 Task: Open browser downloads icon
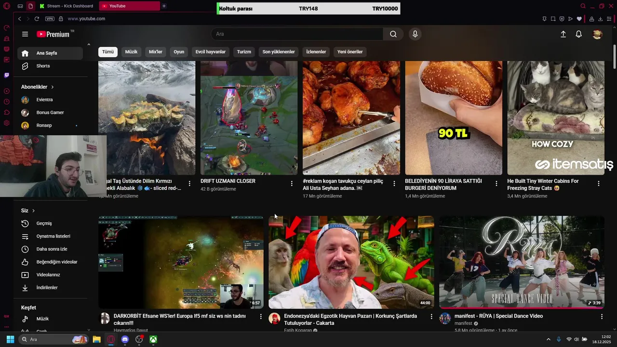click(600, 19)
